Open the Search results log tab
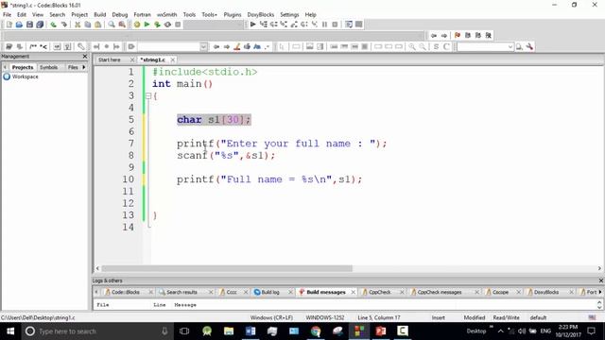Screen dimensions: 605x340 pyautogui.click(x=181, y=292)
